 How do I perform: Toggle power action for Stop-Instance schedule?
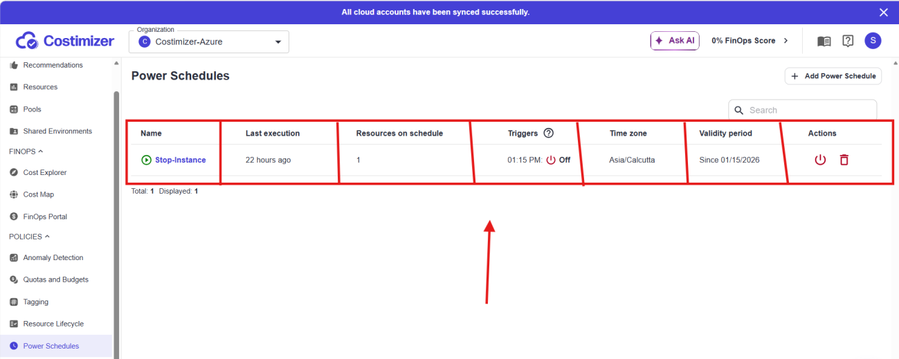[x=820, y=160]
